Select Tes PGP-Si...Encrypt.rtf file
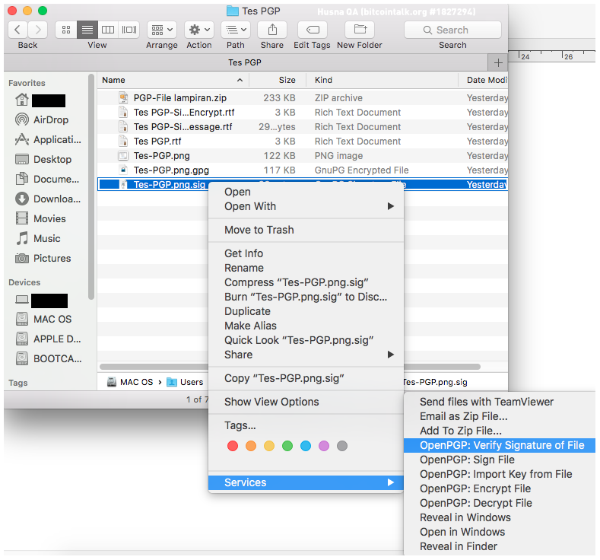This screenshot has width=600, height=560. click(303, 113)
